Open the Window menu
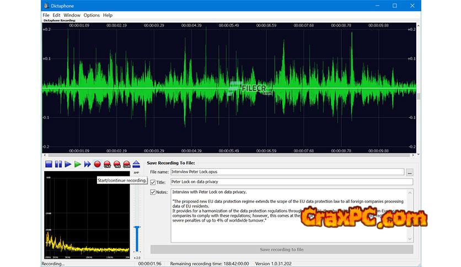 click(72, 15)
